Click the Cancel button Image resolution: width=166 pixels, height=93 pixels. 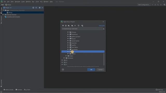point(100,69)
